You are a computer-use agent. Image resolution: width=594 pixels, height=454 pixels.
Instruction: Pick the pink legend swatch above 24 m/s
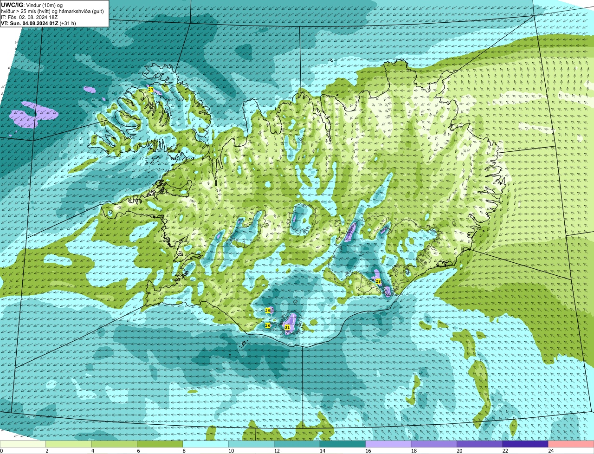click(x=571, y=444)
